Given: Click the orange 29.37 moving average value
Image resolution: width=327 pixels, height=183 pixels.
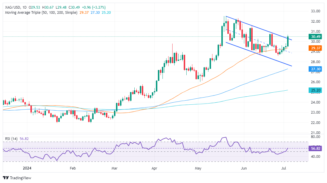Looking at the screenshot, I should tap(84, 13).
